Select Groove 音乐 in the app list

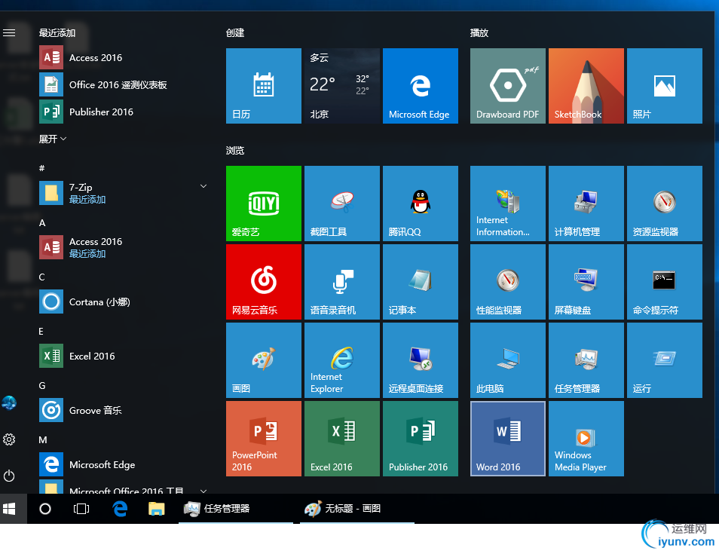coord(95,410)
